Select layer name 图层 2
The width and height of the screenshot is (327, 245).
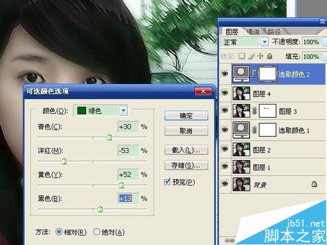tap(262, 150)
